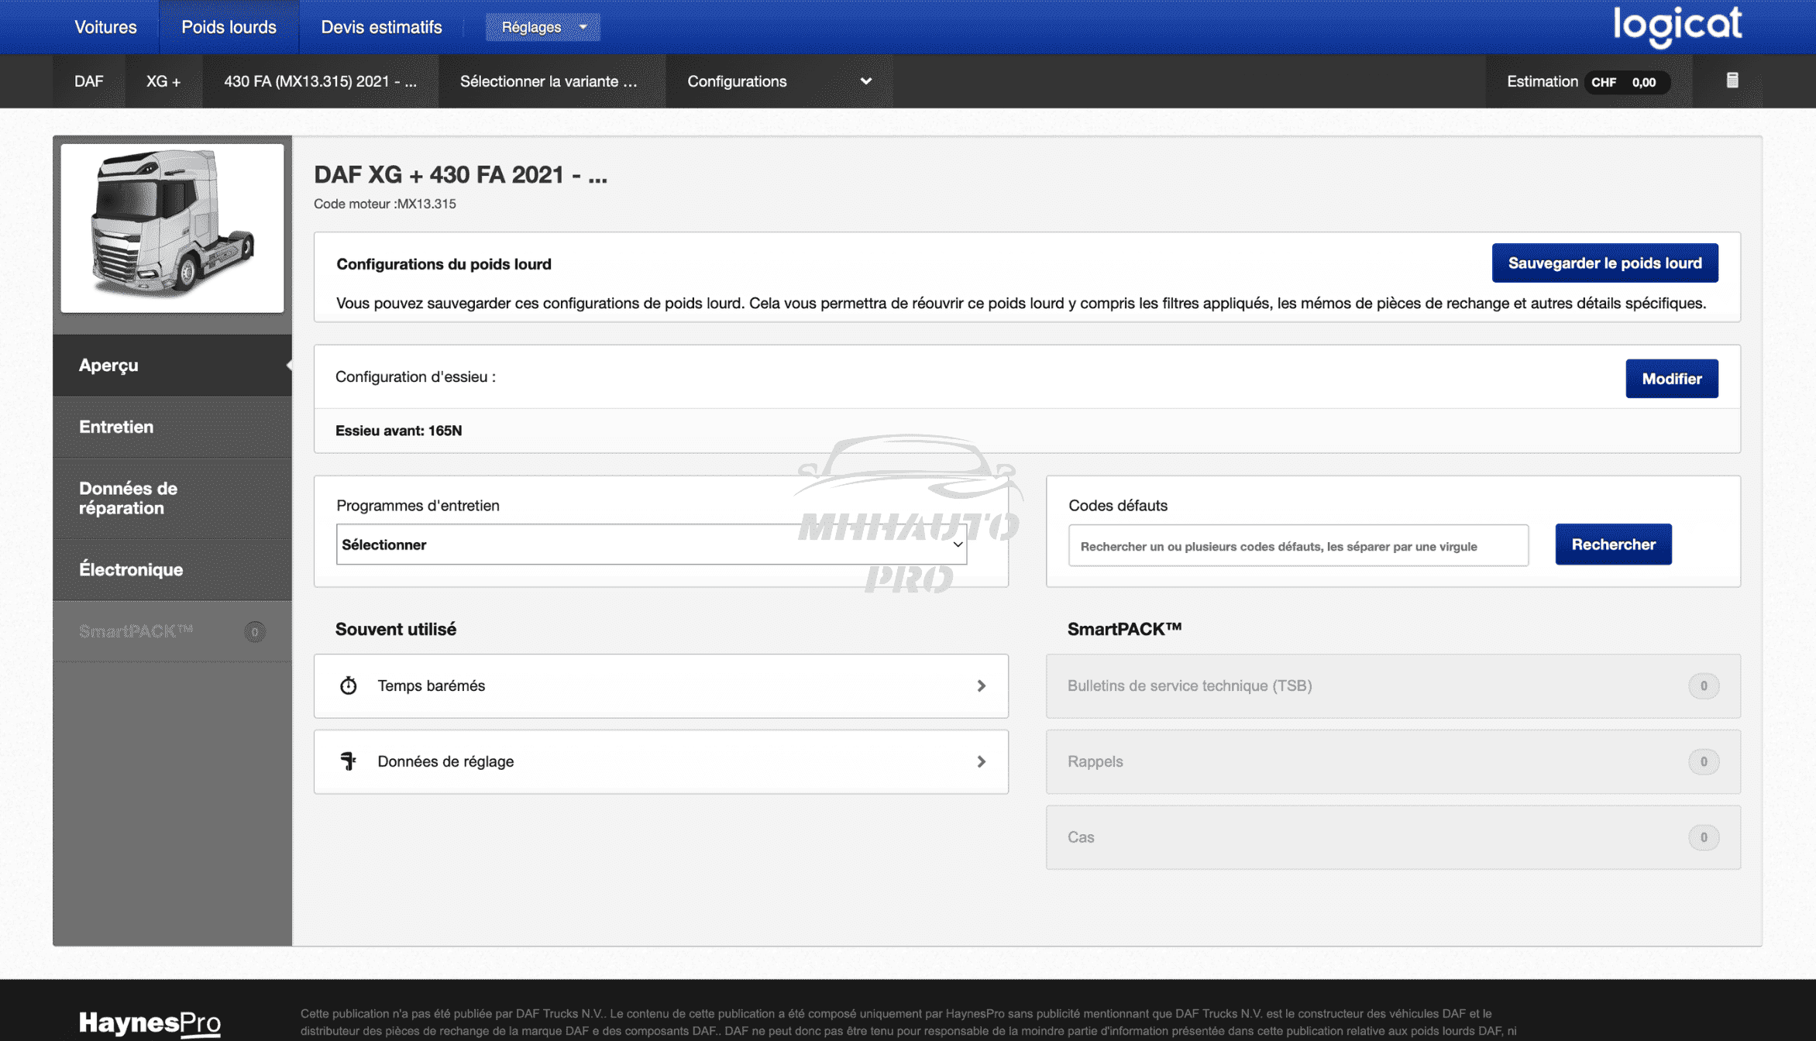Image resolution: width=1816 pixels, height=1041 pixels.
Task: Click the stopwatch icon beside Temps barémés
Action: (349, 685)
